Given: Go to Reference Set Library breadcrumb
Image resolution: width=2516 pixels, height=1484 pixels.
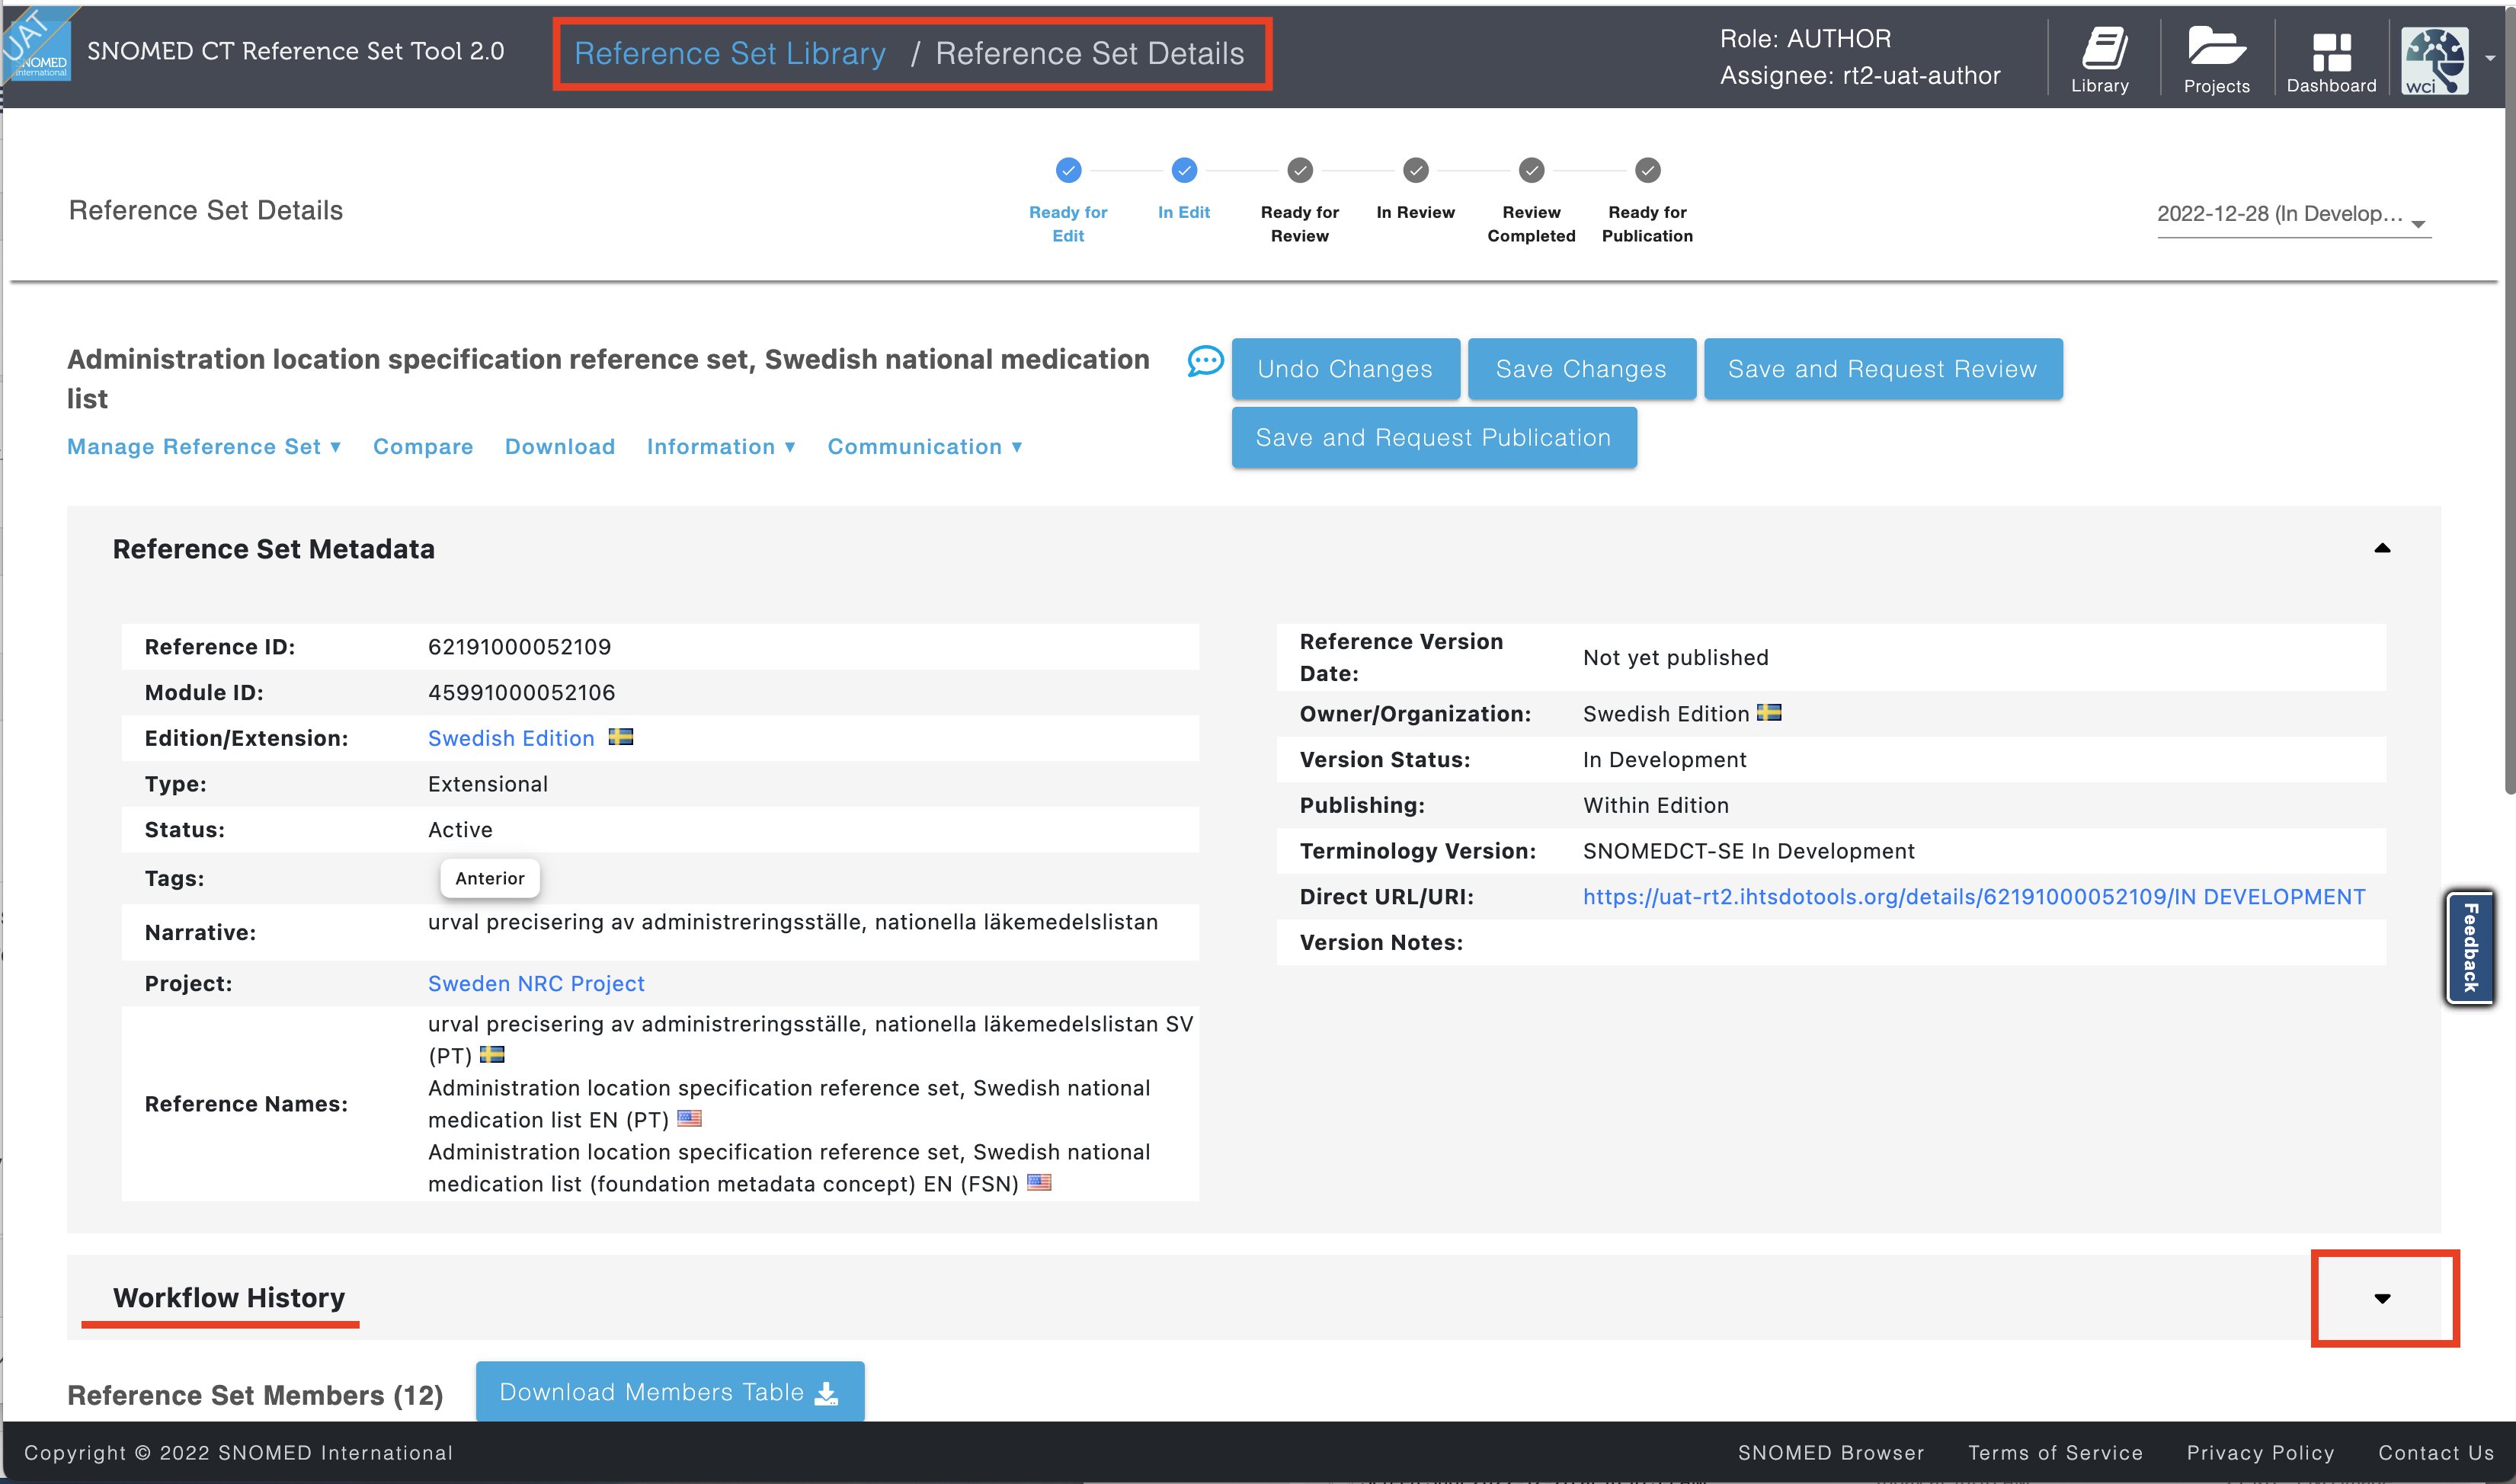Looking at the screenshot, I should point(730,53).
